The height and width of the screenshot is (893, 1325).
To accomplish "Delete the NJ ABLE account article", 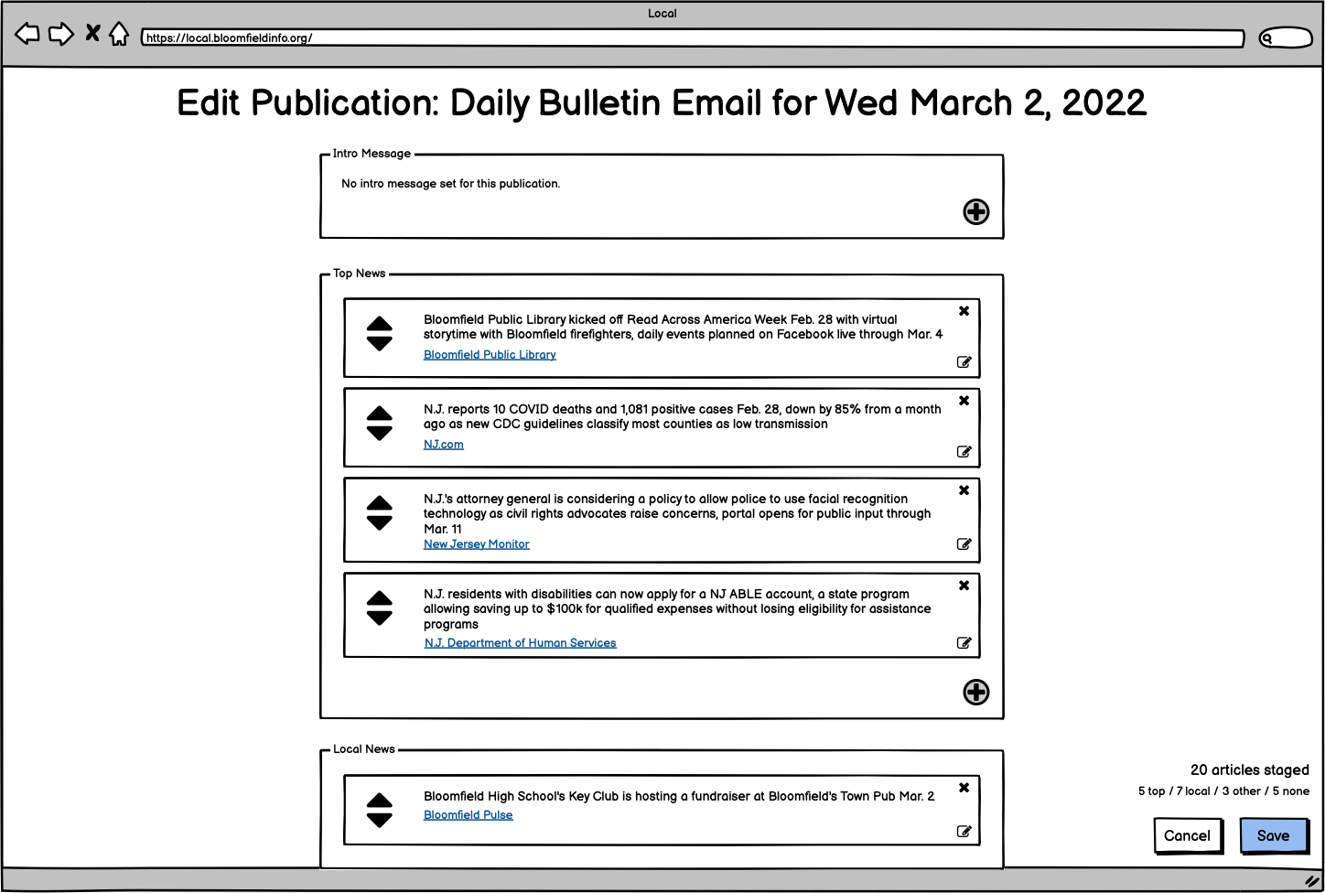I will (x=964, y=586).
